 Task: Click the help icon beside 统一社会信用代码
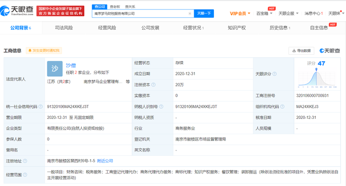pos(40,106)
